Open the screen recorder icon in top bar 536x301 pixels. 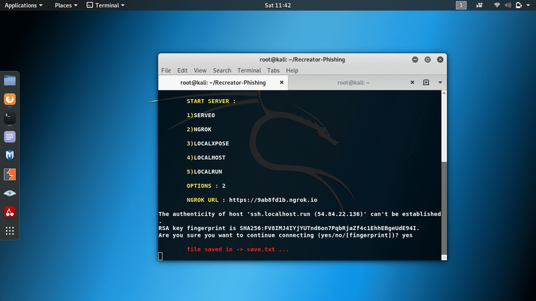pyautogui.click(x=479, y=5)
